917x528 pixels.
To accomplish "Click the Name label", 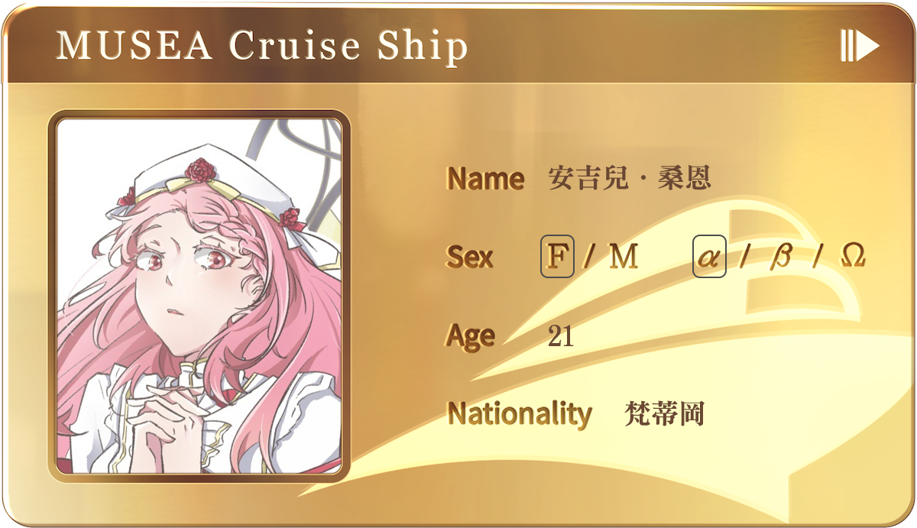I will [485, 179].
